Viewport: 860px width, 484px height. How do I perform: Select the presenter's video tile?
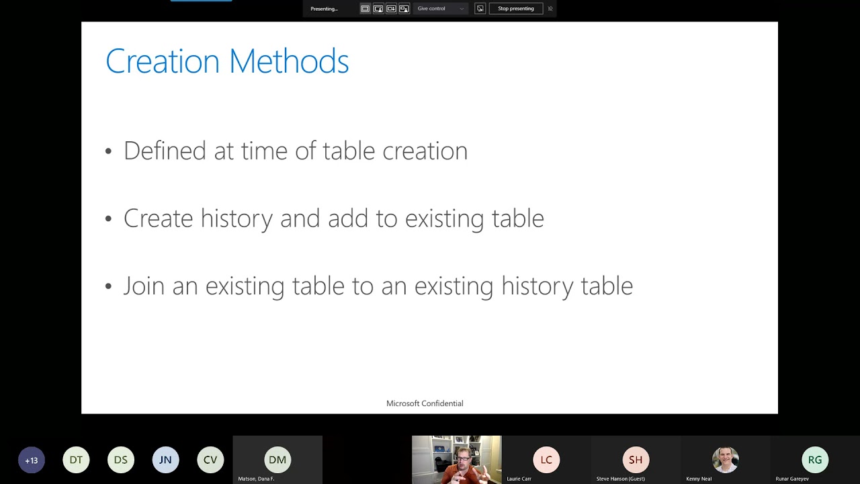457,460
